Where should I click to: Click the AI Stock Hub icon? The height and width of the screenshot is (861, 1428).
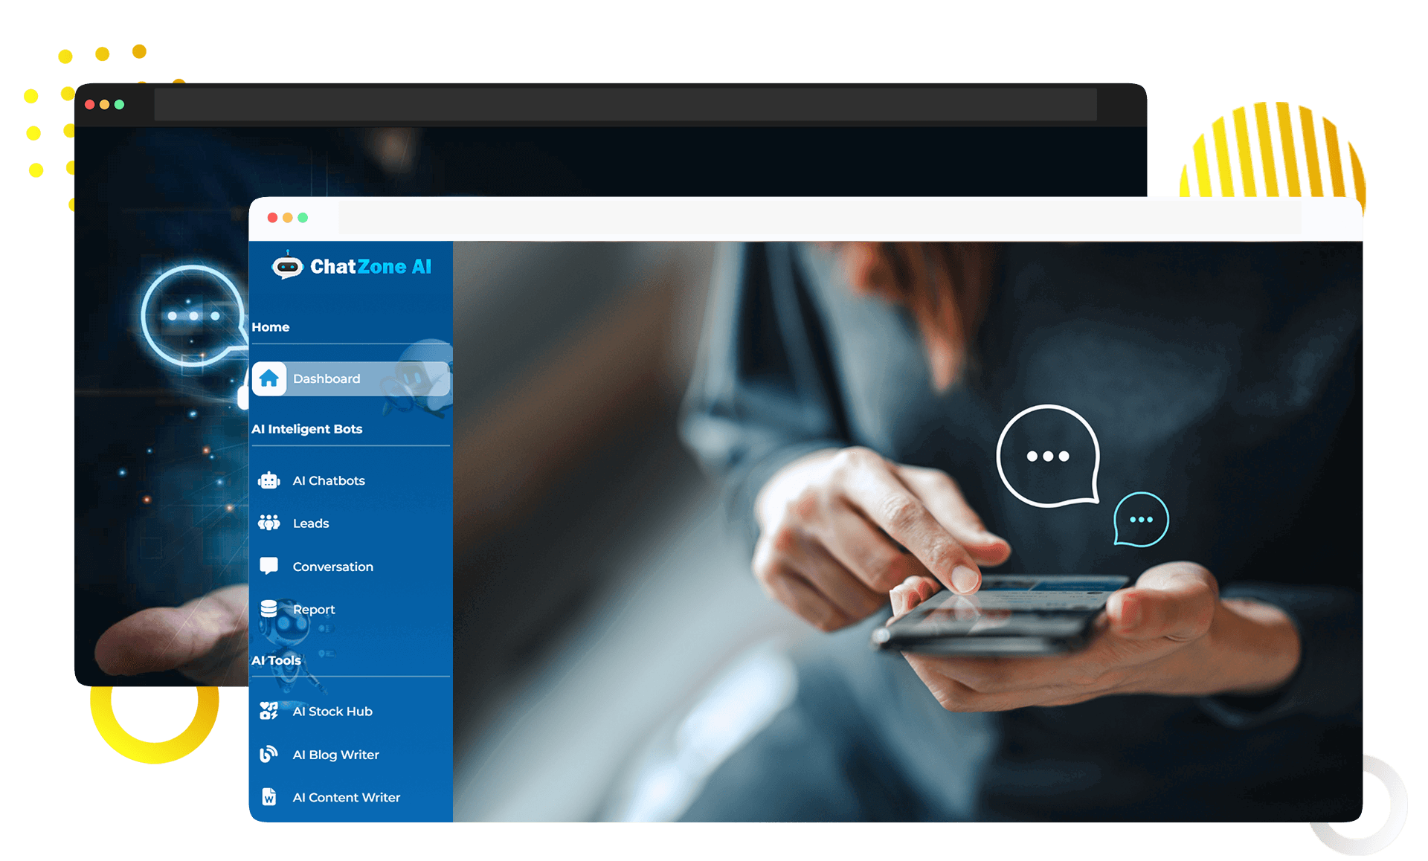click(x=268, y=711)
